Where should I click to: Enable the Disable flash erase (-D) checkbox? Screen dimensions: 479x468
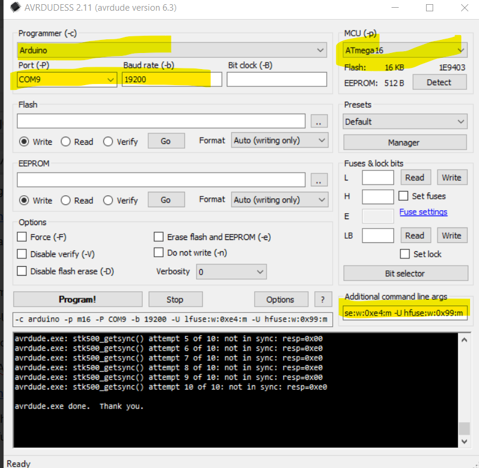21,271
